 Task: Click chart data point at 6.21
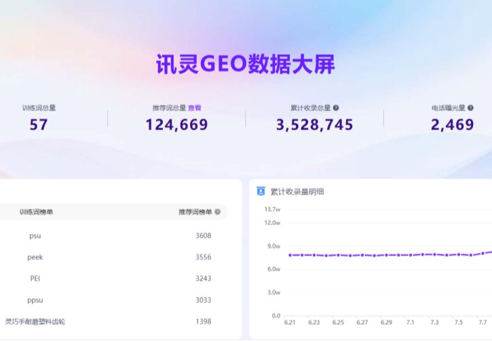290,255
